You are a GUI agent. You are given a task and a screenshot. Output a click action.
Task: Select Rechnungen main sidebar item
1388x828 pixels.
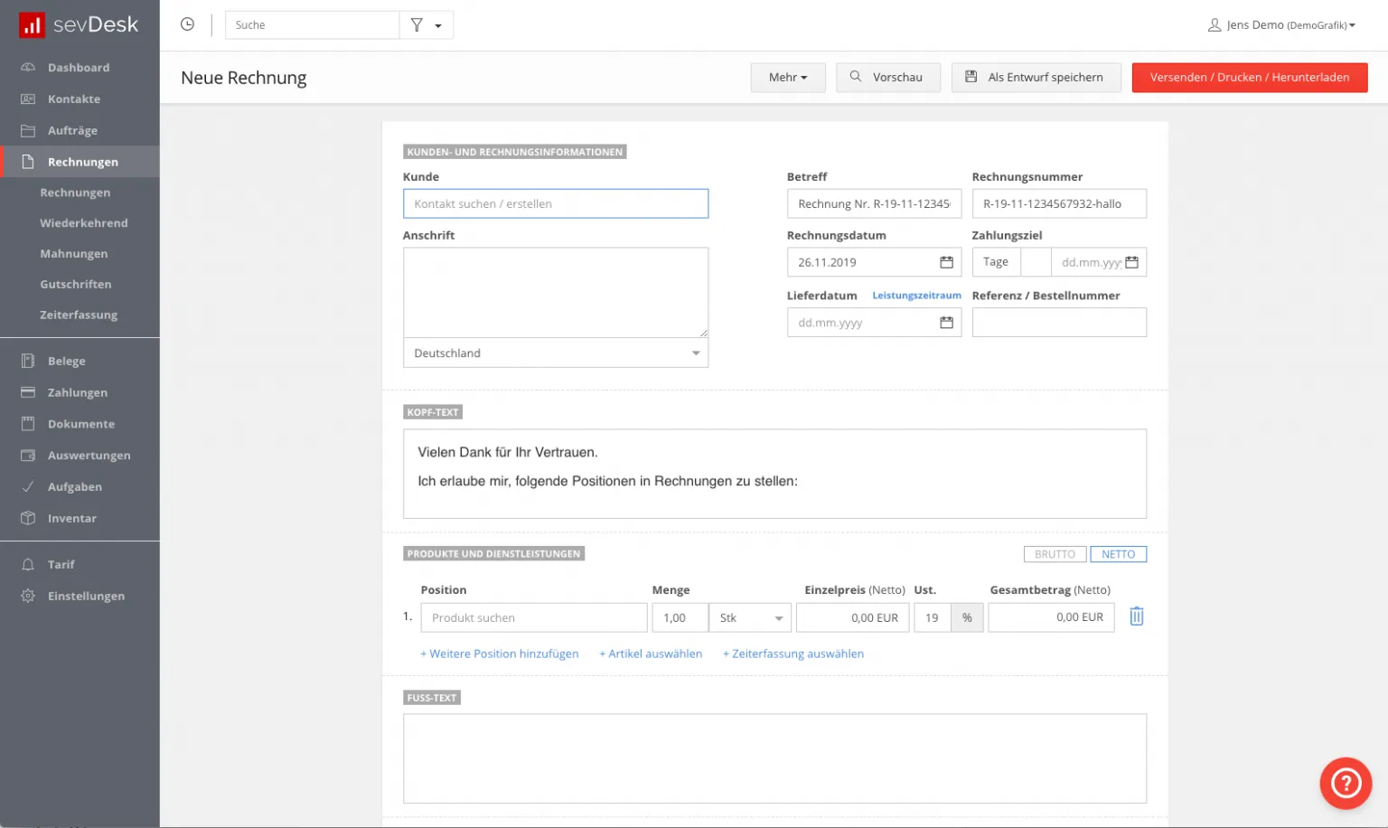pos(80,162)
